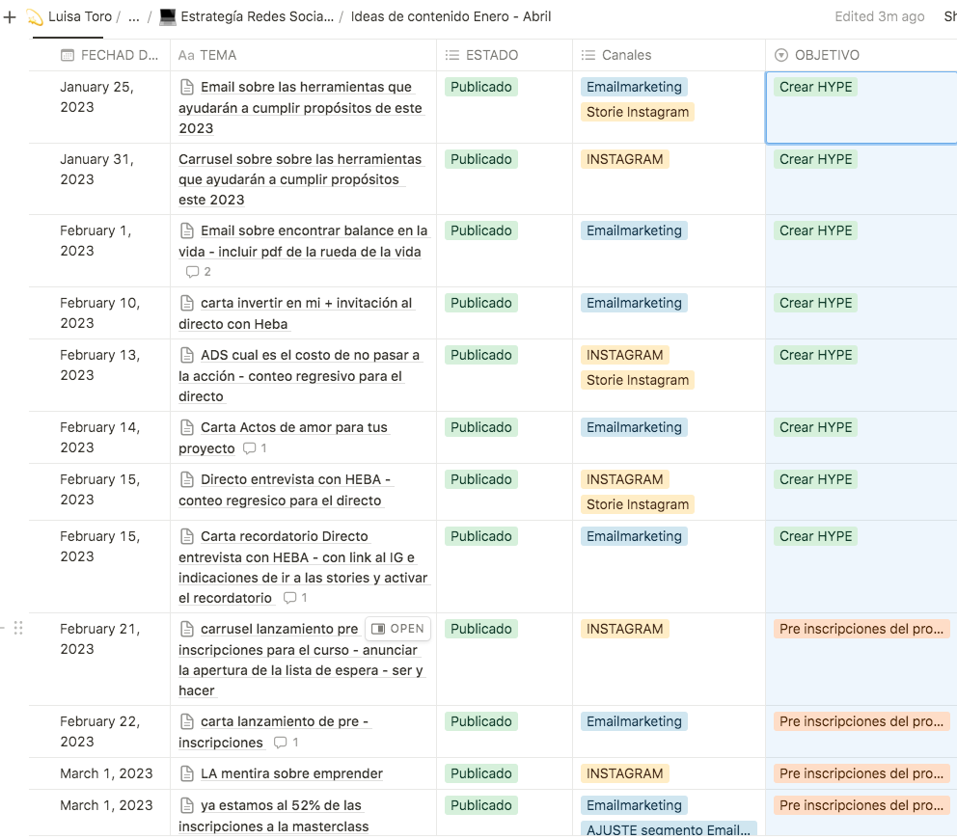Click INSTAGRAM tag in Directo entrevista row
The width and height of the screenshot is (957, 839).
pyautogui.click(x=624, y=479)
